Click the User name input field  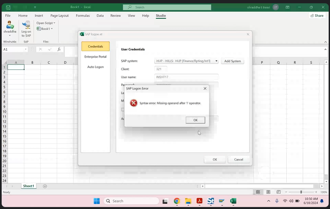tap(186, 77)
